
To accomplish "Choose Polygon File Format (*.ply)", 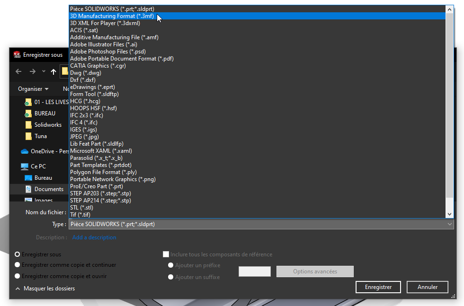I will [x=257, y=172].
